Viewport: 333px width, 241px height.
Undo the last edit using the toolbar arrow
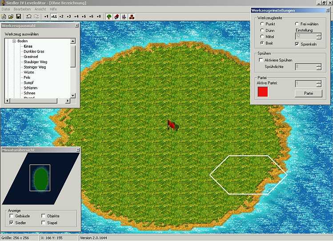click(x=28, y=16)
